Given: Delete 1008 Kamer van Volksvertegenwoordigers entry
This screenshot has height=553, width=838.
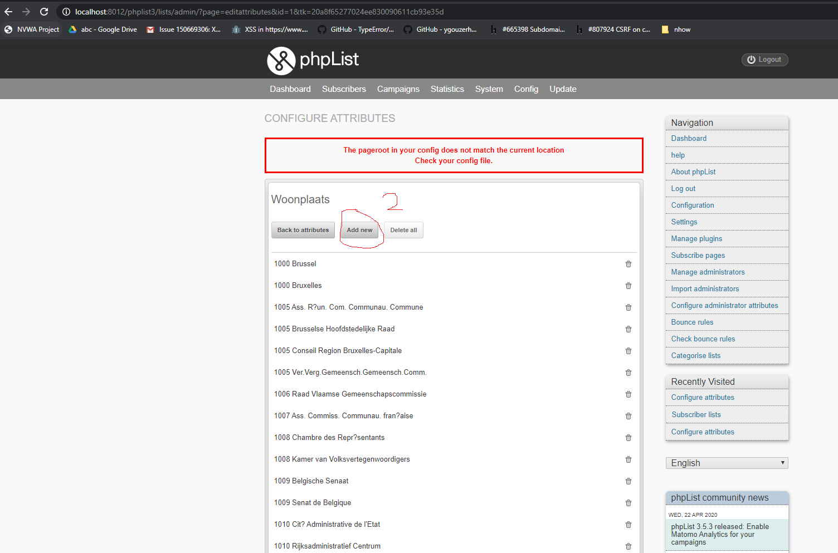Looking at the screenshot, I should coord(628,459).
